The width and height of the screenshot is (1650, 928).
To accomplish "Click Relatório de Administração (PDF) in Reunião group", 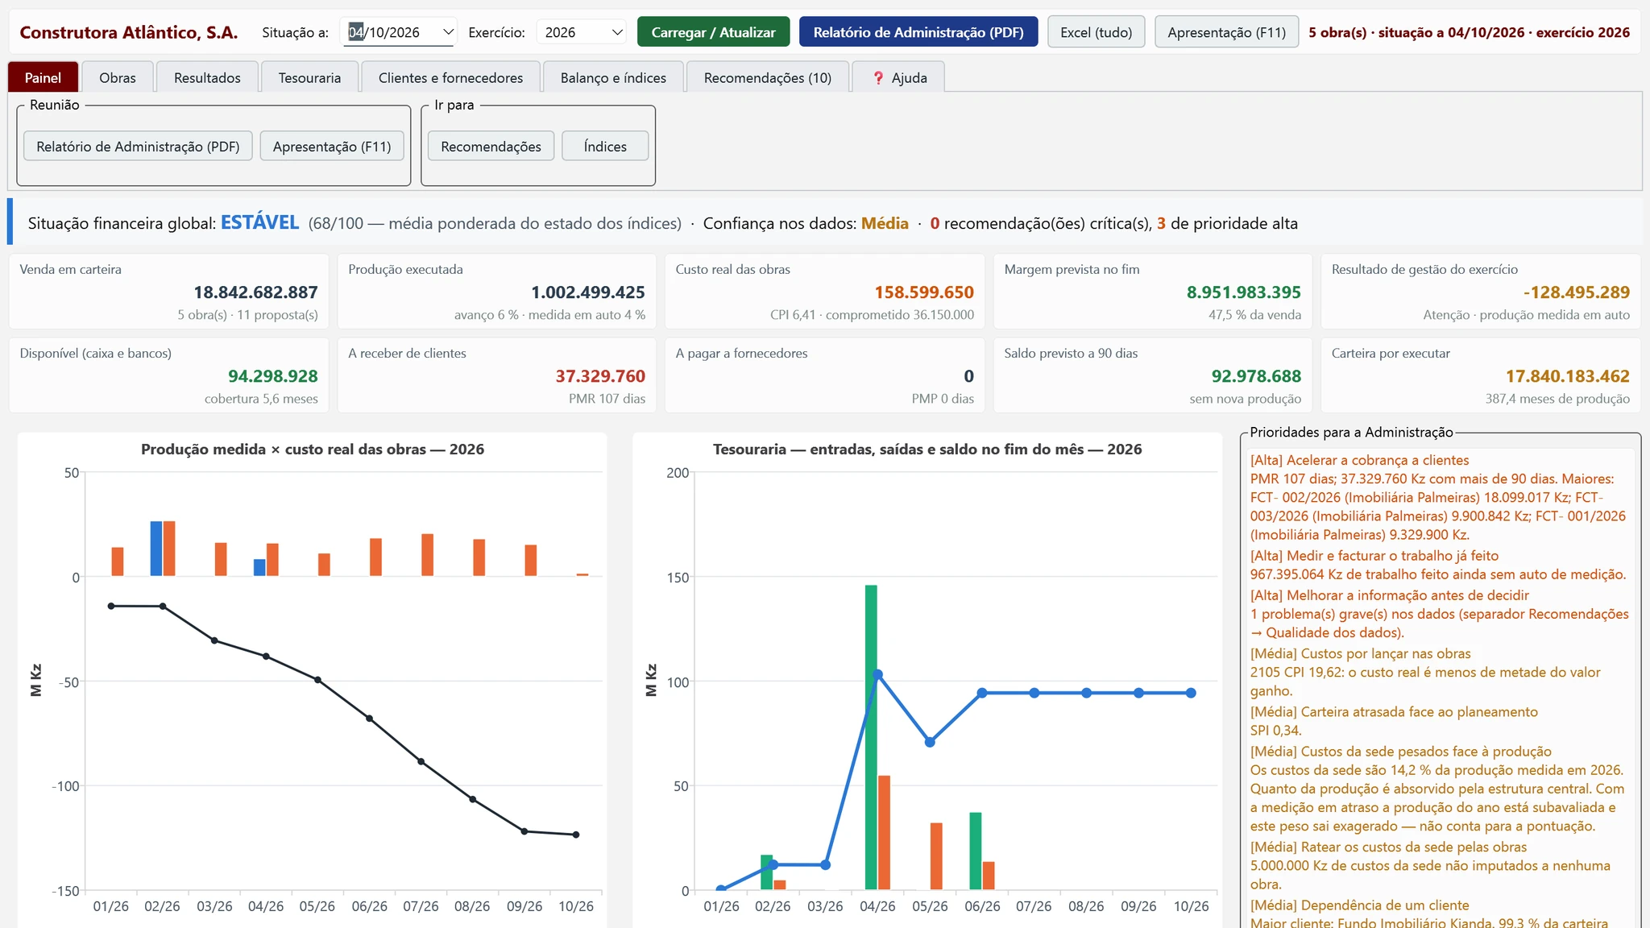I will point(138,146).
